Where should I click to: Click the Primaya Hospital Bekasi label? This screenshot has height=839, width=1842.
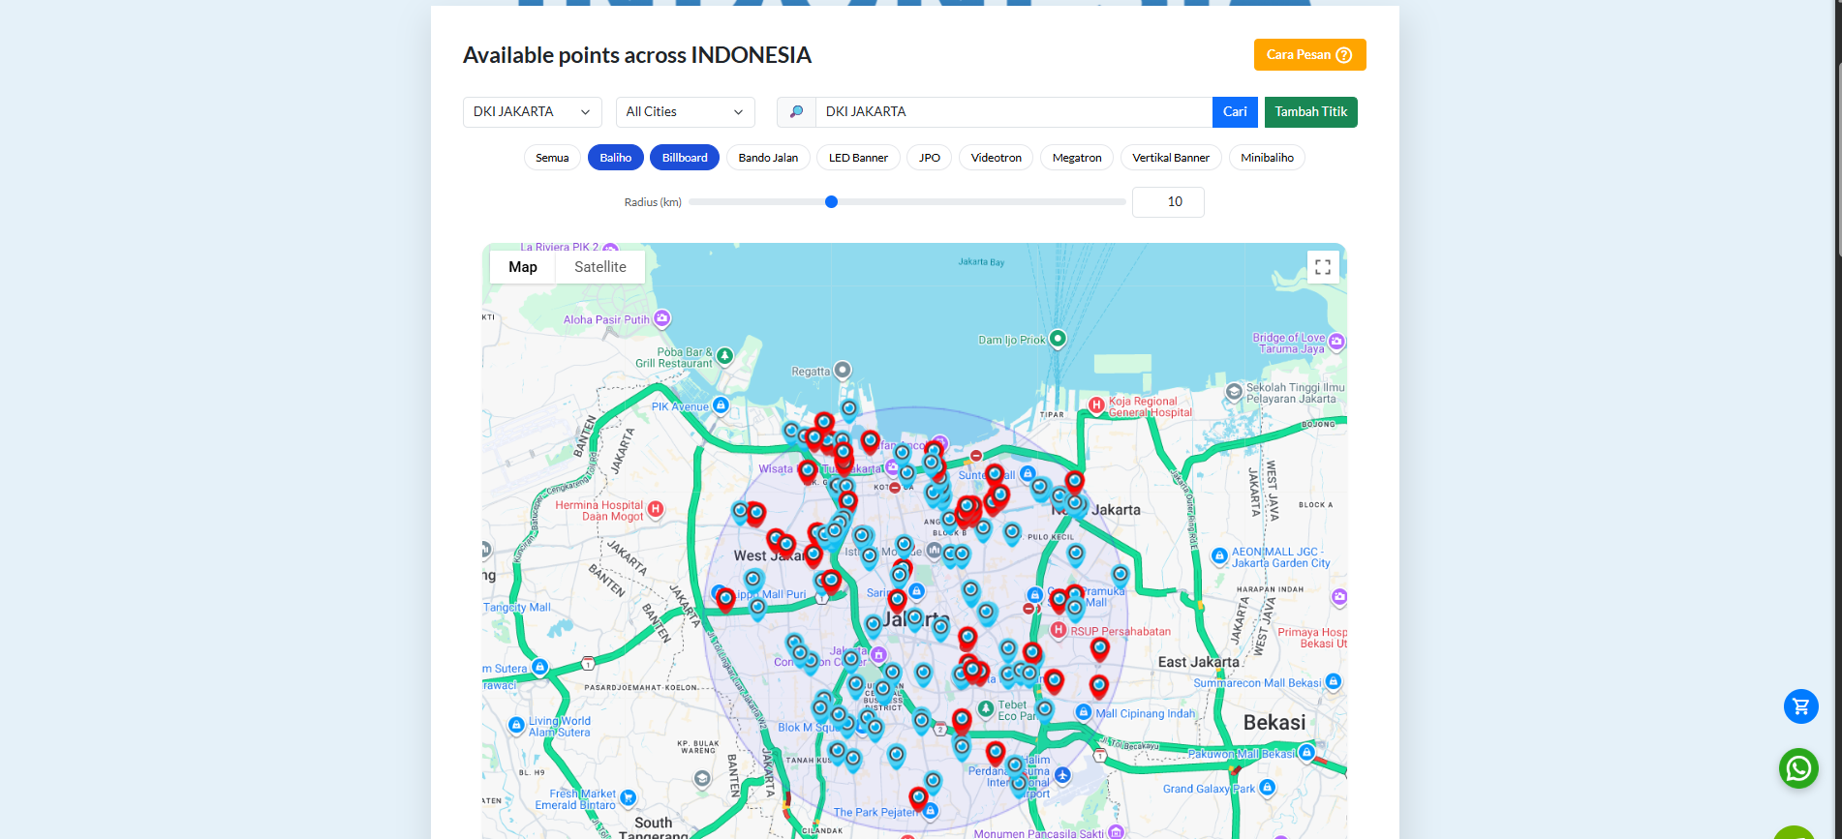pyautogui.click(x=1312, y=638)
